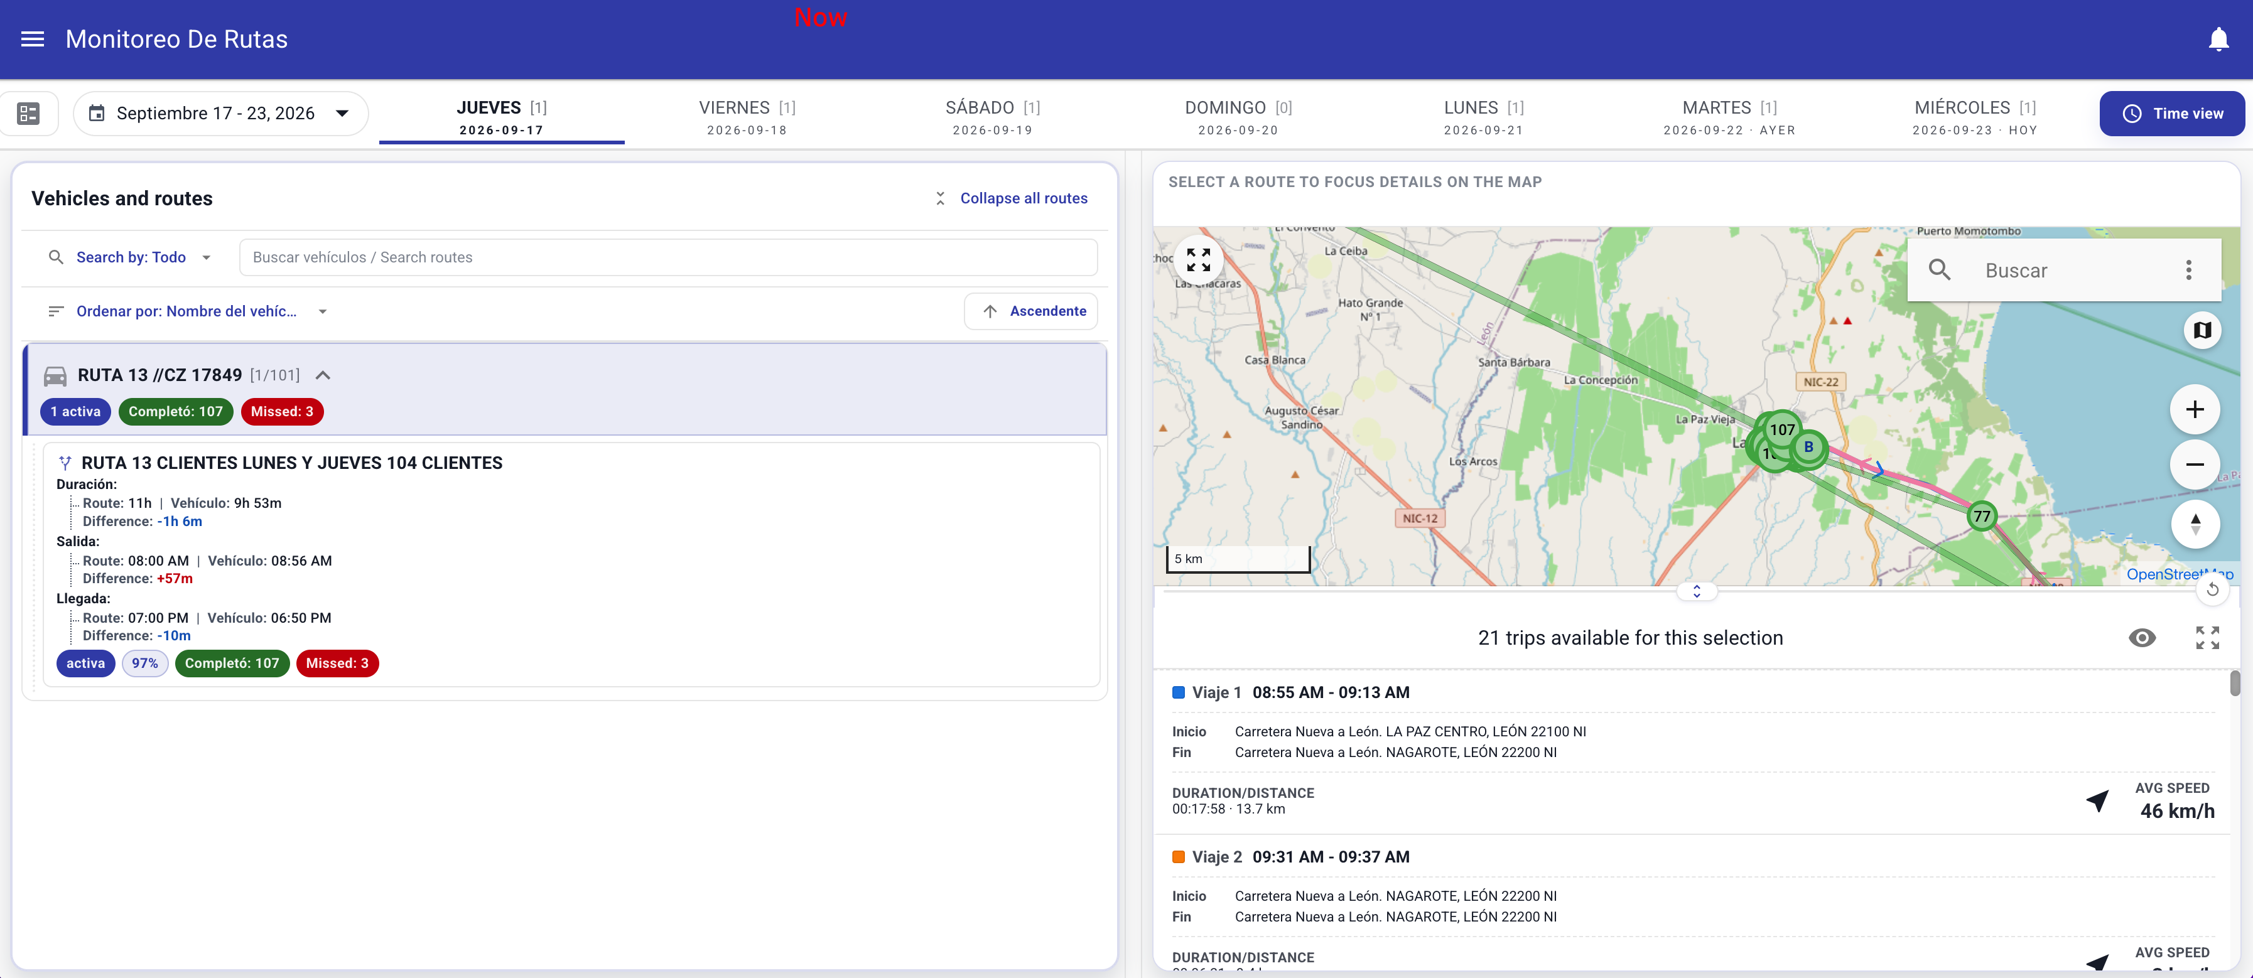Expand map to fullscreen

1198,260
